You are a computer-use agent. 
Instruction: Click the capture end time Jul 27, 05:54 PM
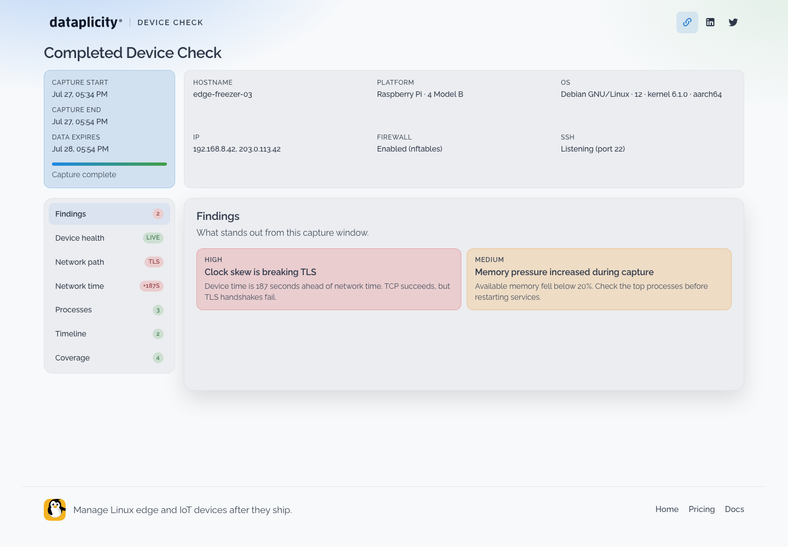click(80, 121)
